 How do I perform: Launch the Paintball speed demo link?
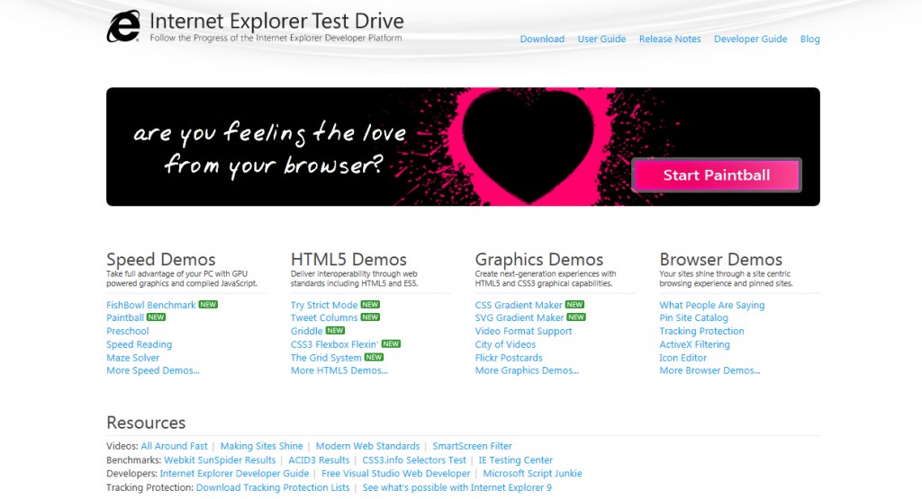[125, 317]
